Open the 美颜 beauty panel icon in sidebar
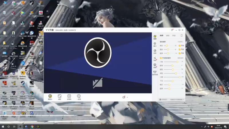 pos(155,37)
